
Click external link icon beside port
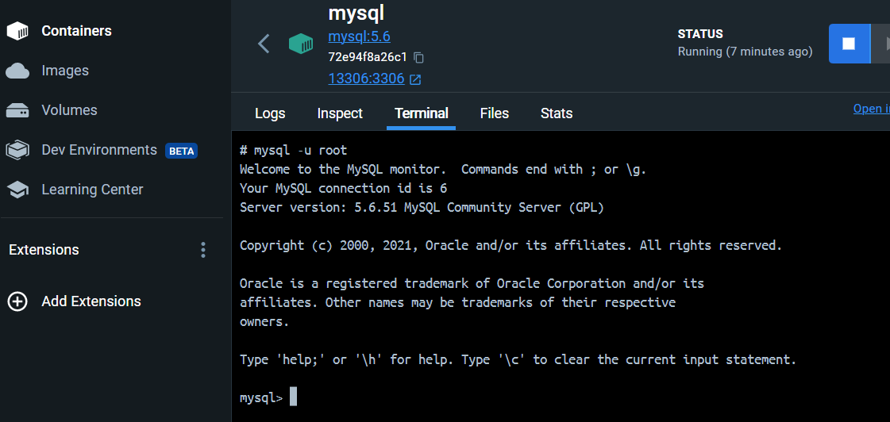tap(415, 79)
